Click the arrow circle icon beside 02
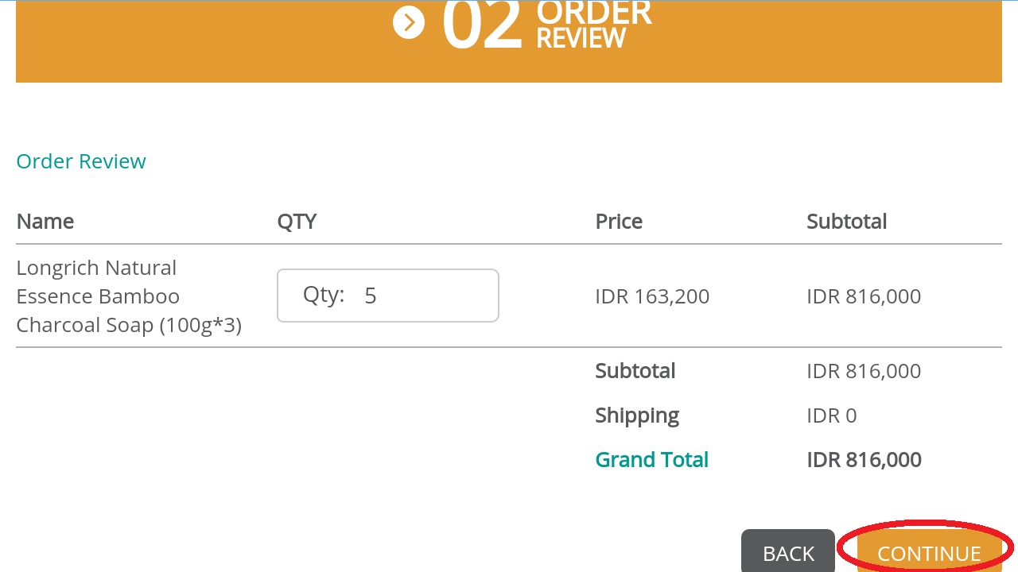Screen dimensions: 1018x572 coord(409,22)
